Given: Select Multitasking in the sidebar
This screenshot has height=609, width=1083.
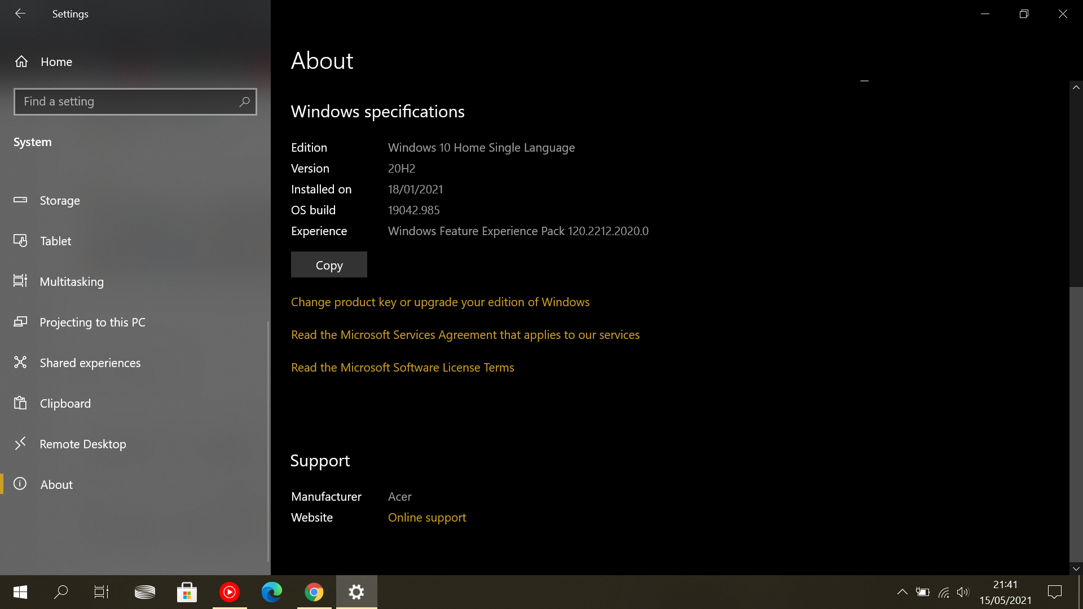Looking at the screenshot, I should pyautogui.click(x=72, y=282).
